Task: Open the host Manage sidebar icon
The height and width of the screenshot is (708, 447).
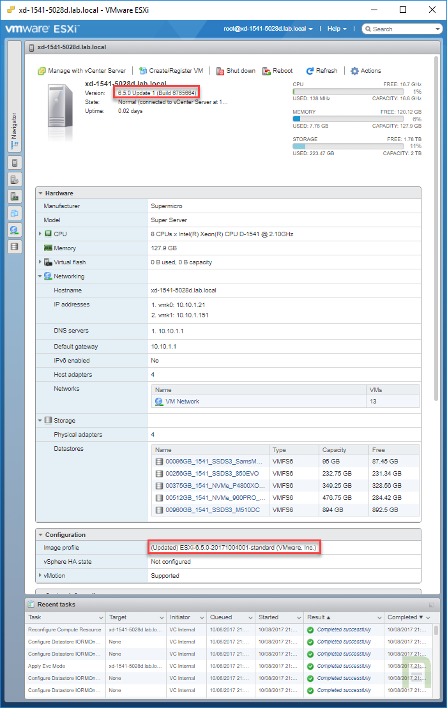Action: coord(15,179)
